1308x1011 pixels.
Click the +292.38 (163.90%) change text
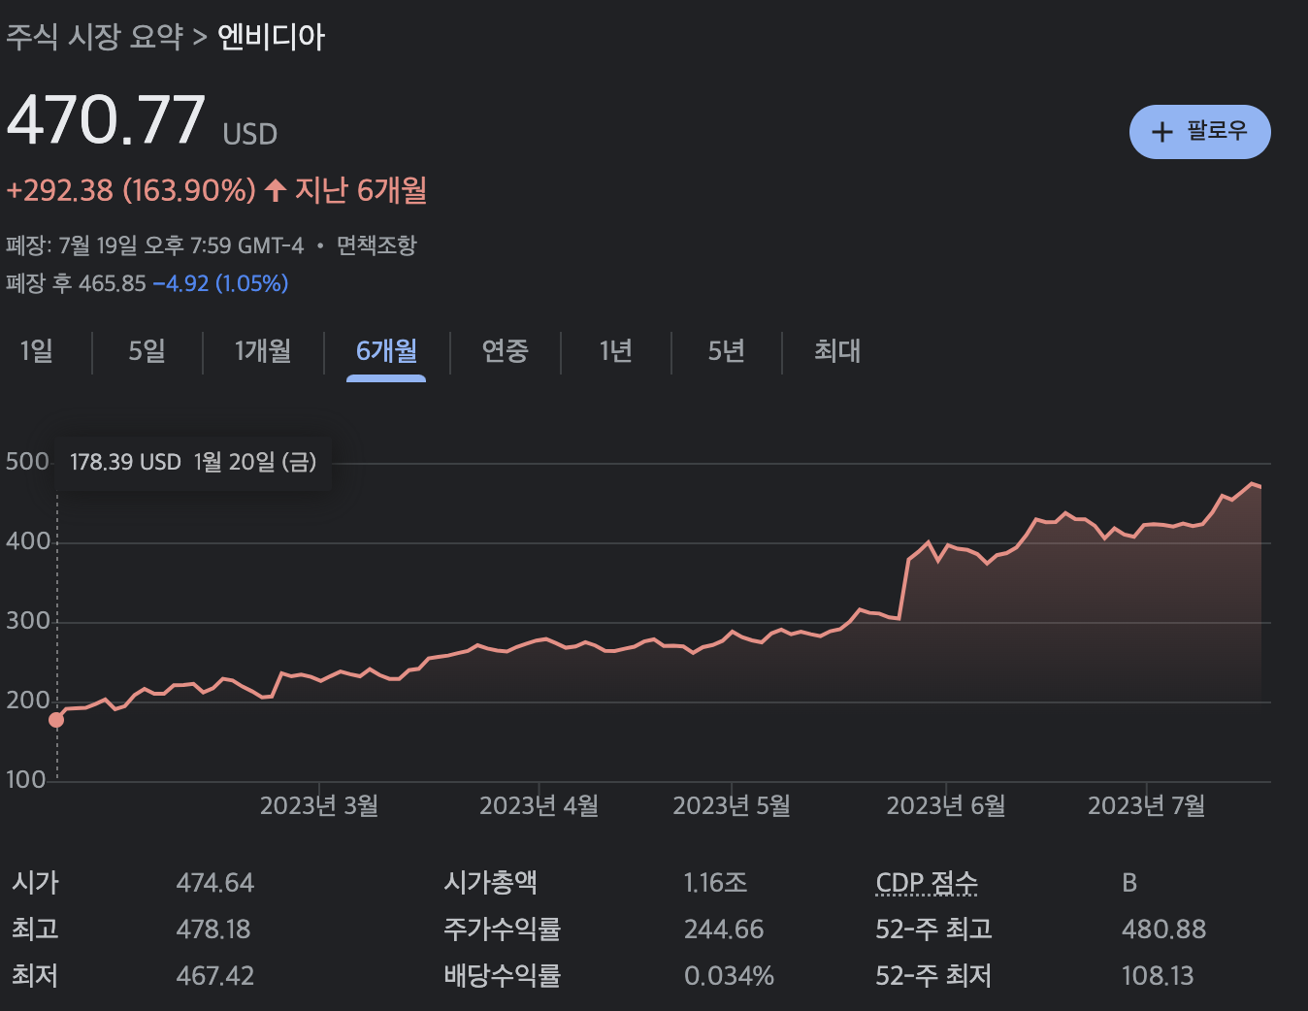click(x=131, y=190)
